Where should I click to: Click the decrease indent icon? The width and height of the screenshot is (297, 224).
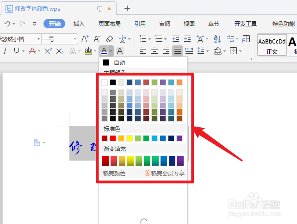[176, 39]
